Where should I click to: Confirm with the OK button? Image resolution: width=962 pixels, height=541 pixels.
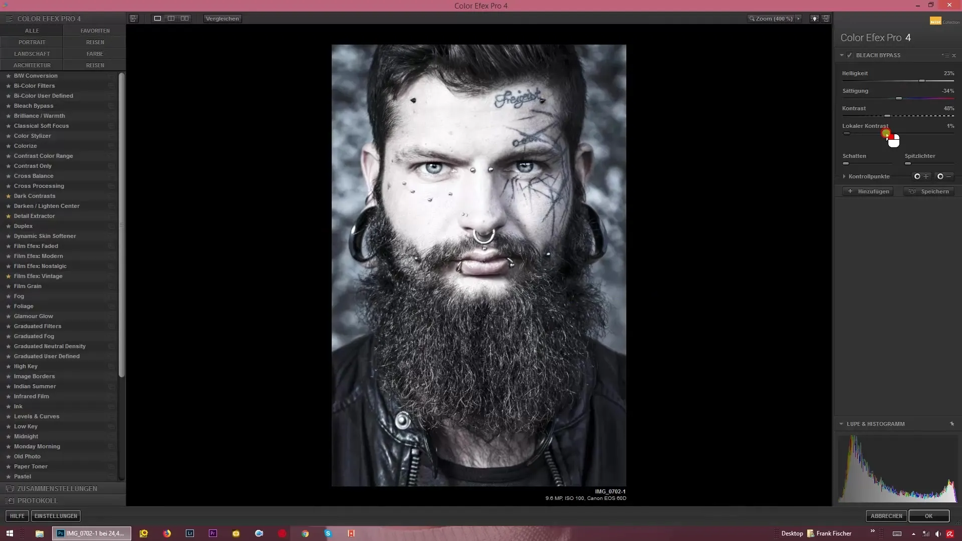point(929,516)
